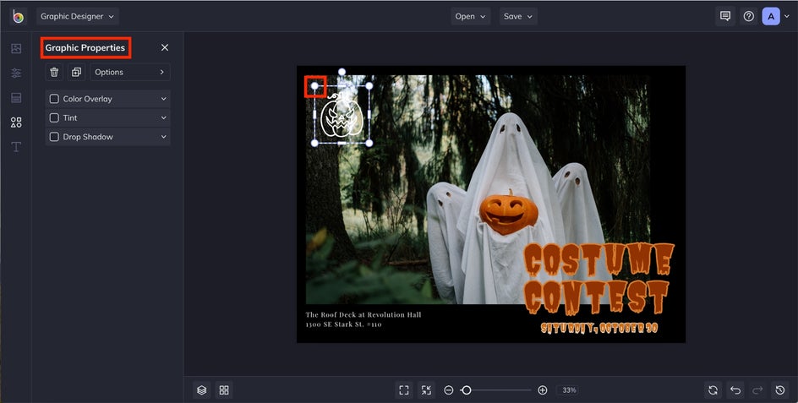Close the Graphic Properties panel
Image resolution: width=798 pixels, height=403 pixels.
click(x=164, y=47)
